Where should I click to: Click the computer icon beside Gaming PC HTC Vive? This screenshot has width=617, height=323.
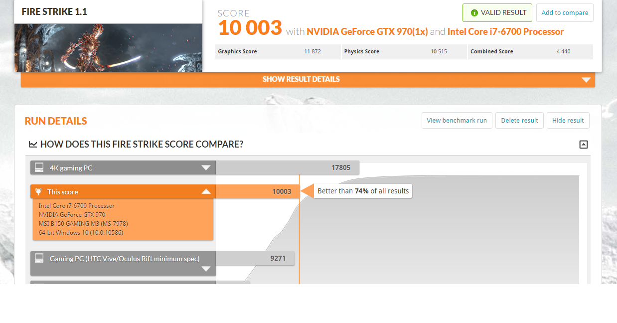click(x=39, y=258)
